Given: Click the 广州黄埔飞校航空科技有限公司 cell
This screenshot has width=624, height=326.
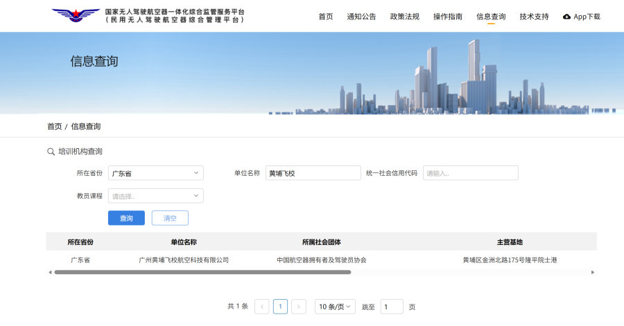Looking at the screenshot, I should point(184,260).
